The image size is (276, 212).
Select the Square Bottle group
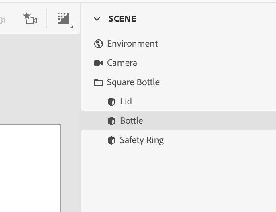(x=133, y=82)
